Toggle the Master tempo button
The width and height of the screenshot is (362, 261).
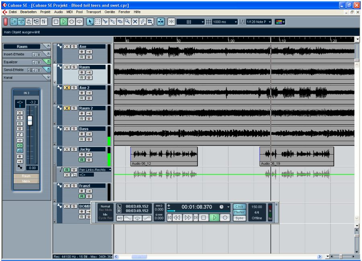(x=239, y=212)
